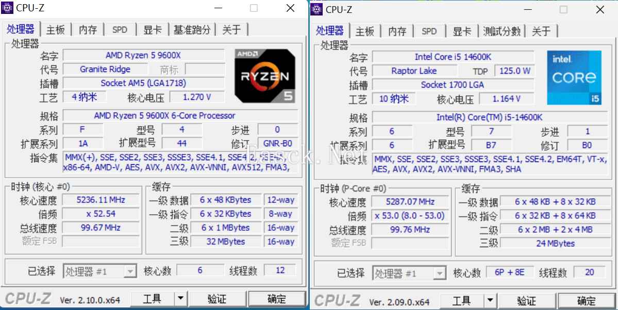The image size is (618, 310).
Task: Click the 6P + 8E core count field
Action: [x=510, y=272]
